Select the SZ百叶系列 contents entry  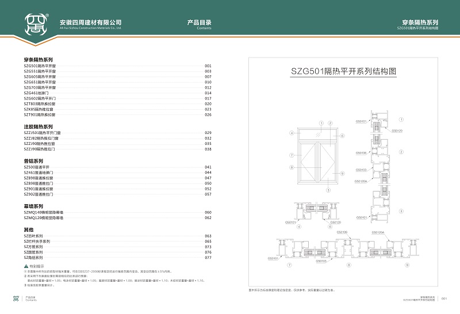pyautogui.click(x=33, y=236)
